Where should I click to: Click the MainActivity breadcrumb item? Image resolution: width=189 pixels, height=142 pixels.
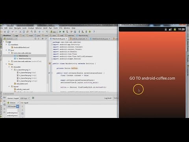(82, 35)
